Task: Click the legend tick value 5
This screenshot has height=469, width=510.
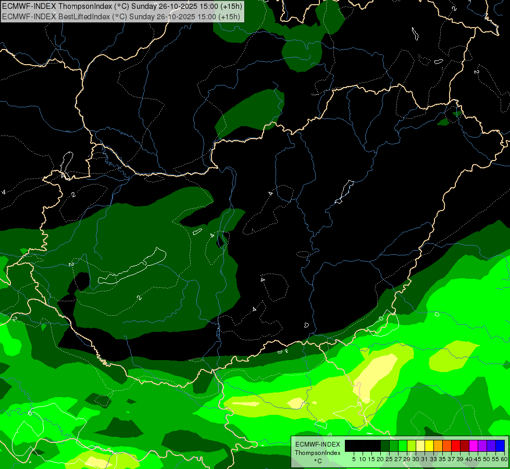Action: coord(354,459)
